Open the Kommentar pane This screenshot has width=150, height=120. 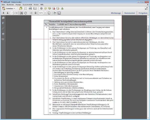click(130, 13)
